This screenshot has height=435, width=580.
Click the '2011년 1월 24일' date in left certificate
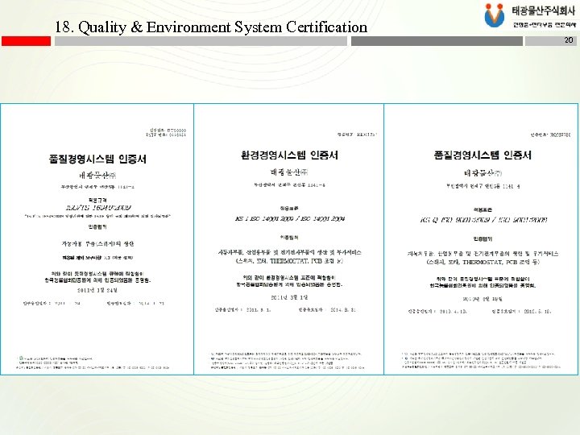click(97, 290)
